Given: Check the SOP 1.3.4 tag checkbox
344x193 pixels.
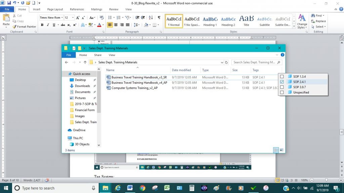Looking at the screenshot, I should coord(282,76).
